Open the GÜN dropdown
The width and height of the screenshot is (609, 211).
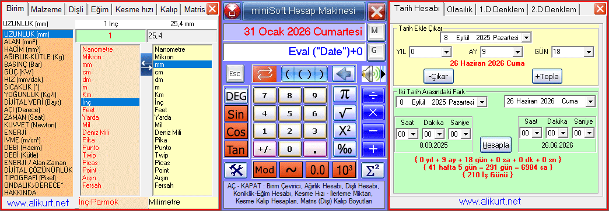pyautogui.click(x=589, y=52)
